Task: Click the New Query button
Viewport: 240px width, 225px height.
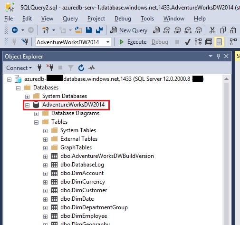Action: pos(129,30)
